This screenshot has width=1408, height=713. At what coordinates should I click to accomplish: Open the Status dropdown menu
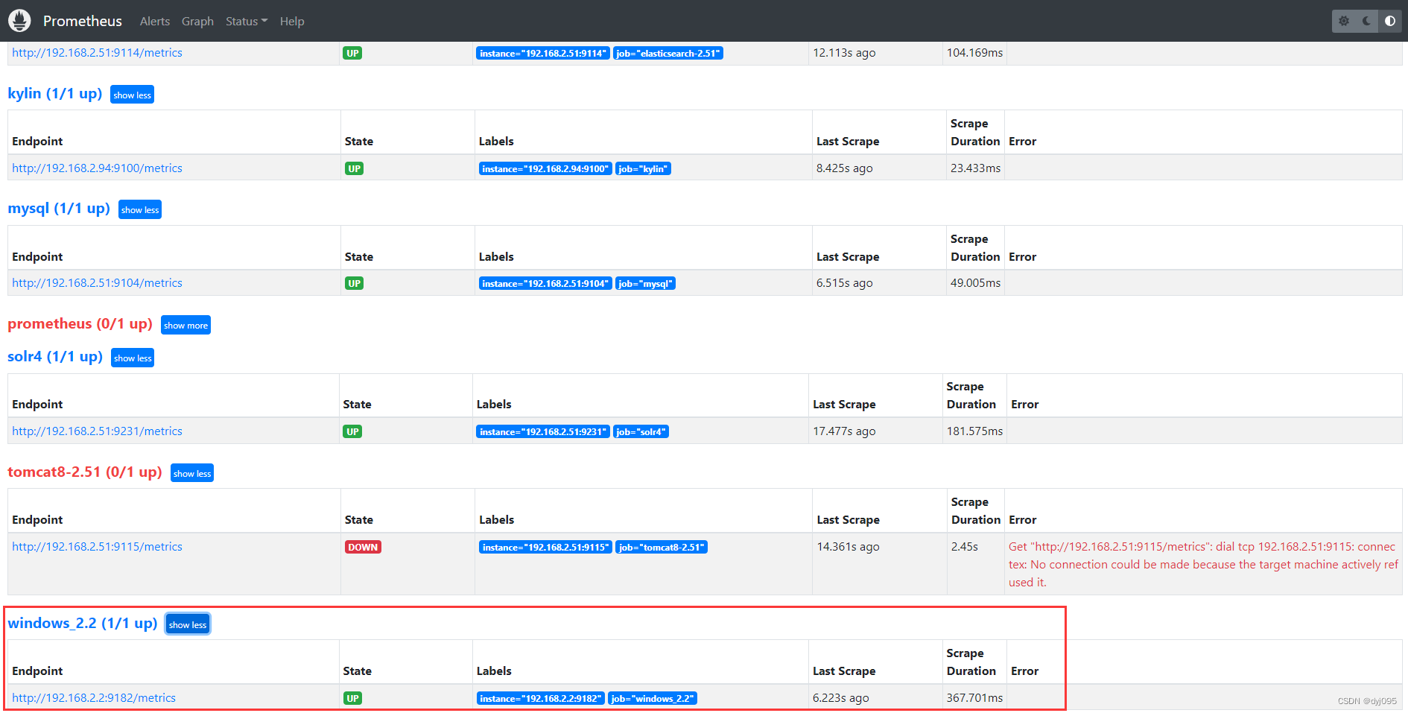tap(247, 22)
